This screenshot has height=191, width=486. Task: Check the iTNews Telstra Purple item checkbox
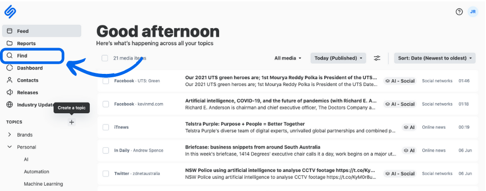pos(105,127)
